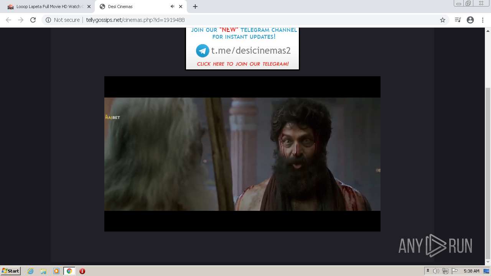The height and width of the screenshot is (276, 491).
Task: Restore down the Chrome window
Action: point(468,3)
